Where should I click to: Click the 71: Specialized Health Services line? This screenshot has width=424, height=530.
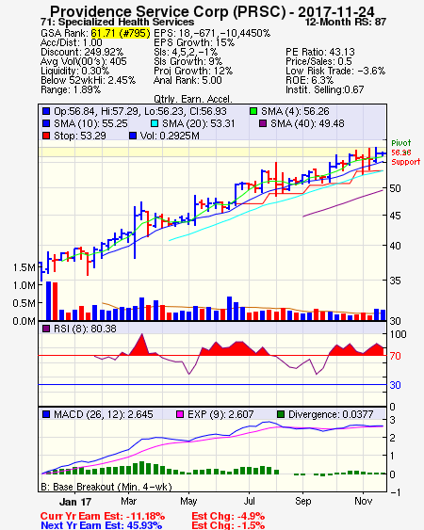tap(117, 22)
